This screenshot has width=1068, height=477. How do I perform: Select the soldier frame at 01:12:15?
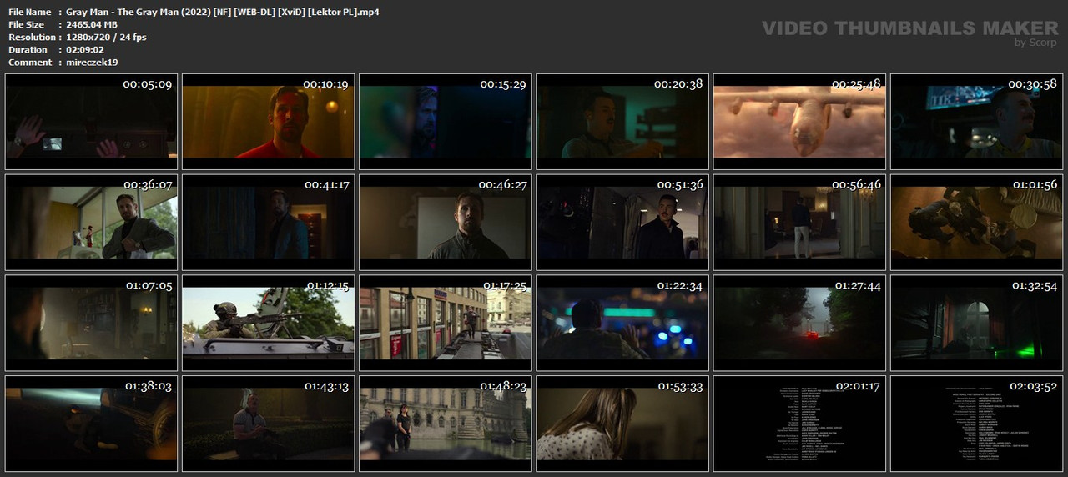tap(268, 323)
